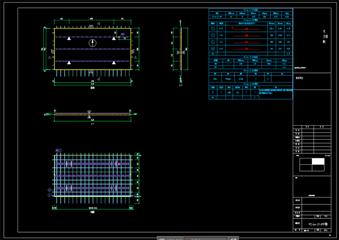Select the circled north arrow symbol in the top plan
The width and height of the screenshot is (339, 240).
coord(93,43)
